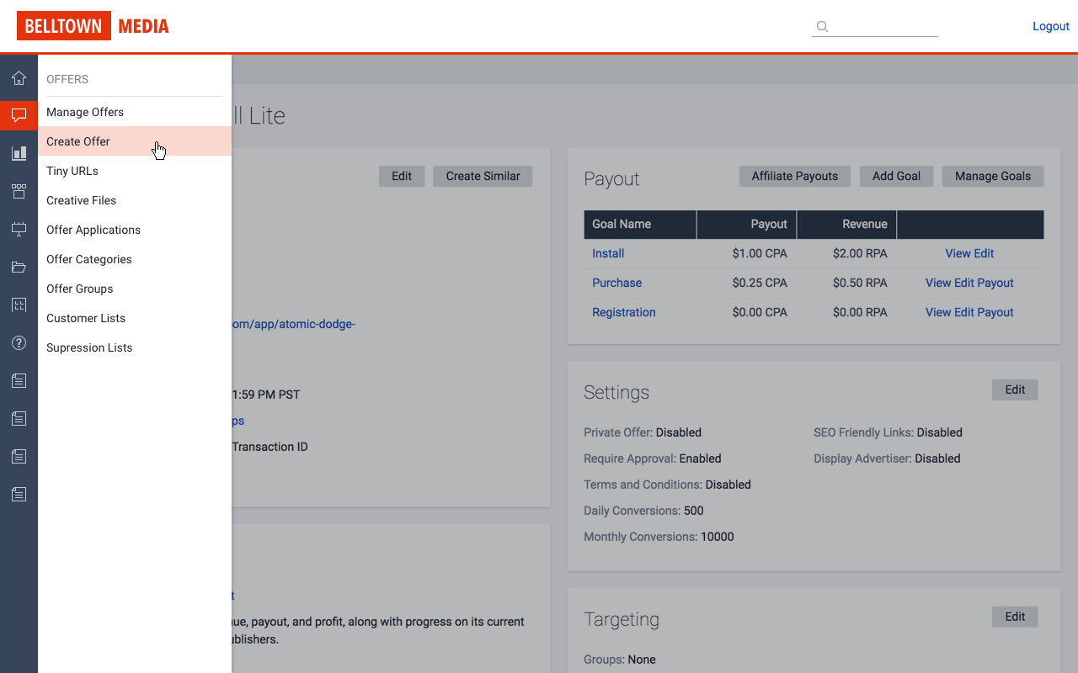Click the Revenue column header
Image resolution: width=1078 pixels, height=673 pixels.
coord(847,225)
